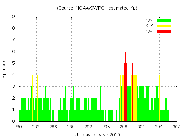Image resolution: width=186 pixels, height=139 pixels.
Task: Click the 'Kp index' vertical axis label
Action: (4, 69)
